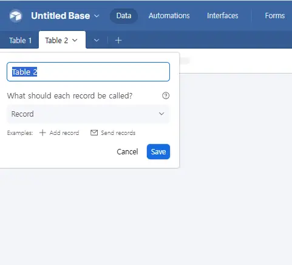Open the Automations tab
This screenshot has width=292, height=265.
(x=169, y=16)
